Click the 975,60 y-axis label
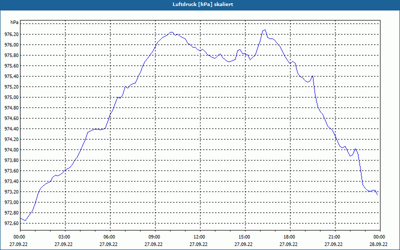The image size is (400, 250). (11, 66)
